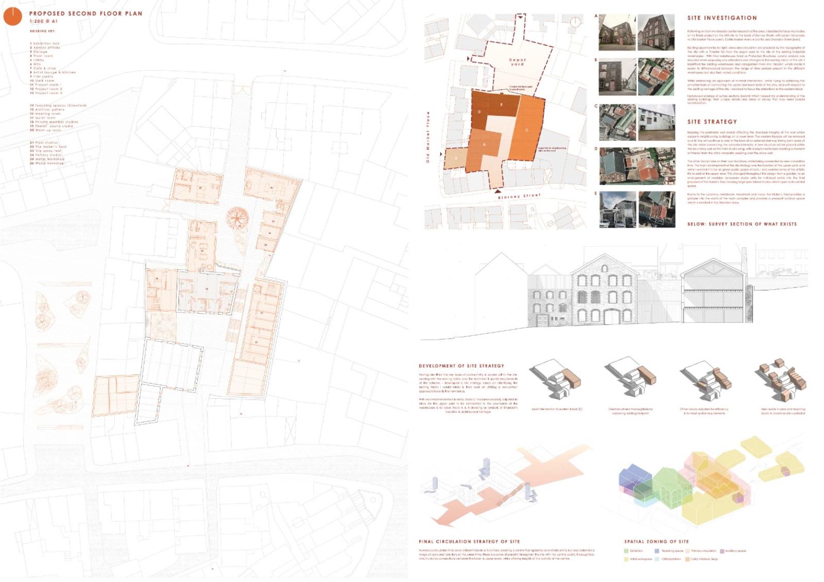Click the Blarney Street entrance arrow marker

[x=497, y=191]
